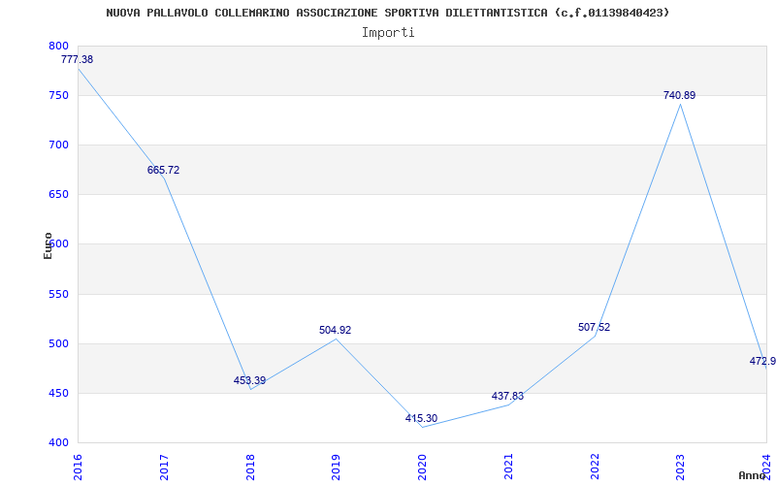Click the Anno axis title
This screenshot has height=485, width=776.
[x=753, y=475]
